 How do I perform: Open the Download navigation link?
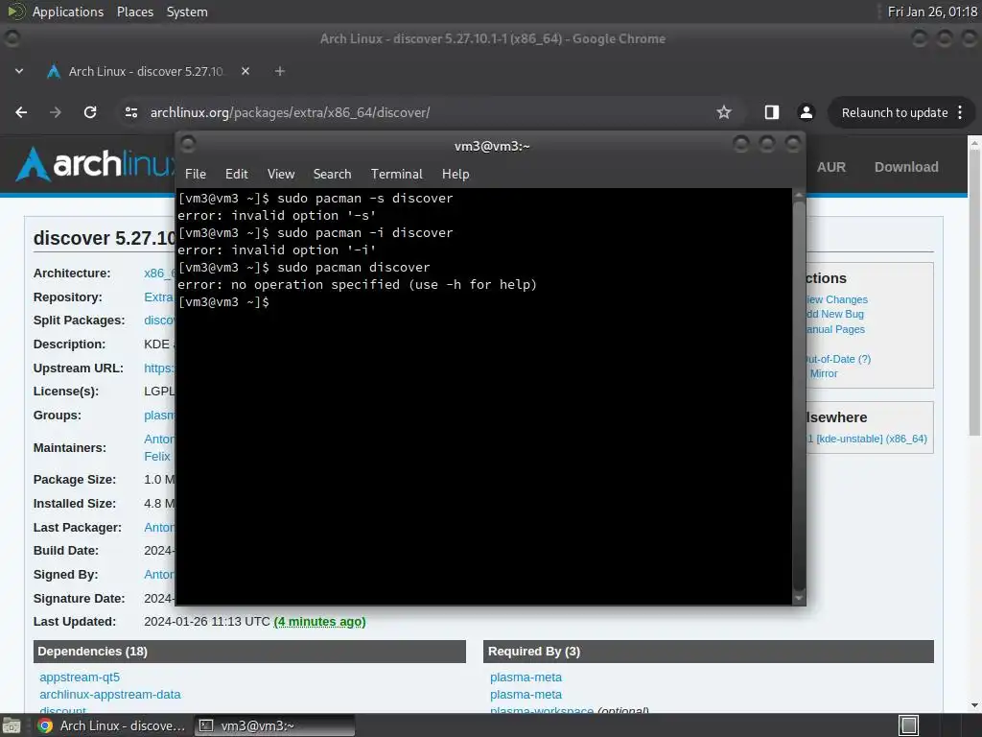point(906,167)
